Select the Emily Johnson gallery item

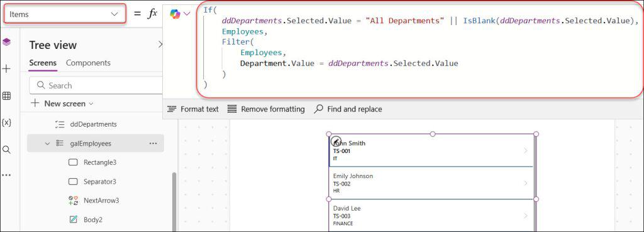431,183
